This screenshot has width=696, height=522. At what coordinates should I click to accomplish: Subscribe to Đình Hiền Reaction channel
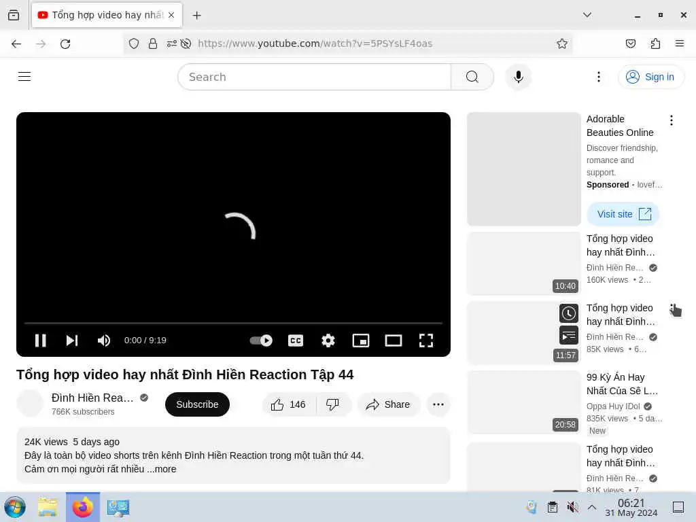(x=197, y=404)
